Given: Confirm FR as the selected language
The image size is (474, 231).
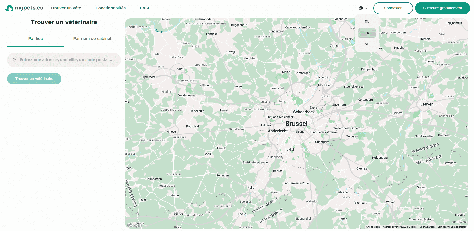Looking at the screenshot, I should pyautogui.click(x=367, y=33).
